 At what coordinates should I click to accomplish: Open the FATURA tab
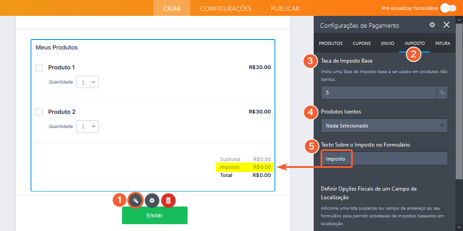[x=443, y=44]
